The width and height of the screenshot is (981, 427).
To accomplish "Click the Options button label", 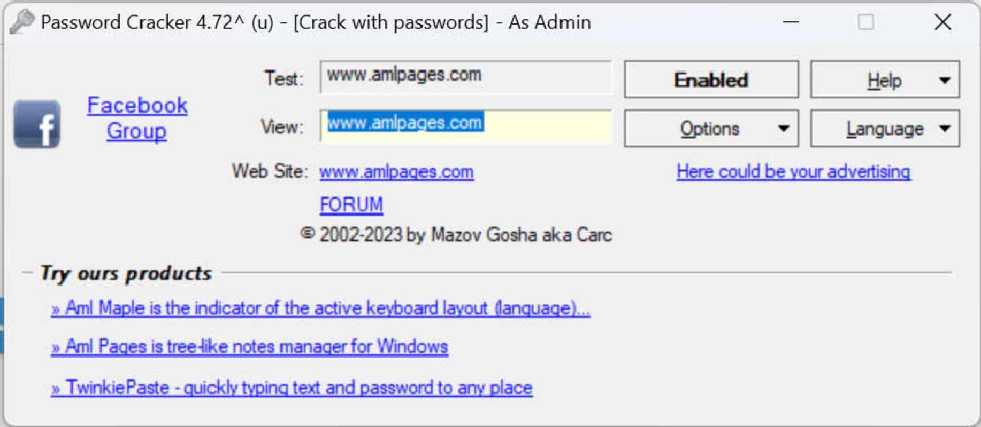I will coord(709,129).
